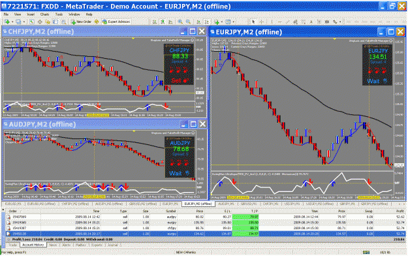
Task: Select the Account History tab
Action: [x=33, y=245]
